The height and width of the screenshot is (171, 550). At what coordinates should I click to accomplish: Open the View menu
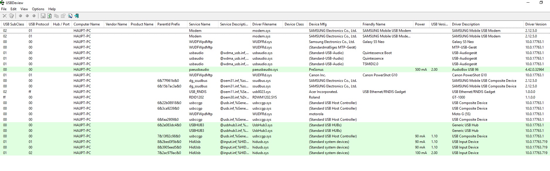24,9
